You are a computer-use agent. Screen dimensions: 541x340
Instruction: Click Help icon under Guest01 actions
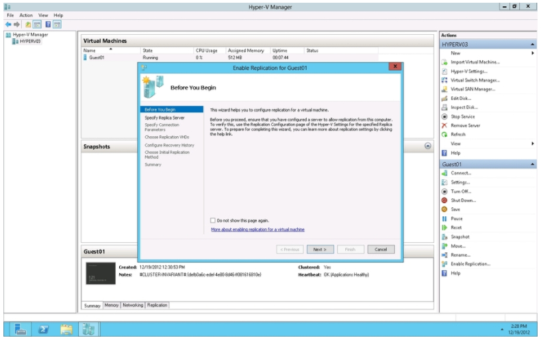tap(444, 273)
